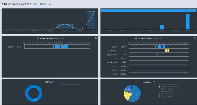This screenshot has height=105, width=197.
Task: Click the TypeScript legend entry text
Action: pyautogui.click(x=169, y=88)
